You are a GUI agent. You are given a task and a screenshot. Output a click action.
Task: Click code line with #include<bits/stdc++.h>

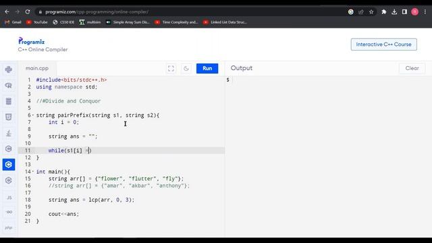pyautogui.click(x=72, y=80)
